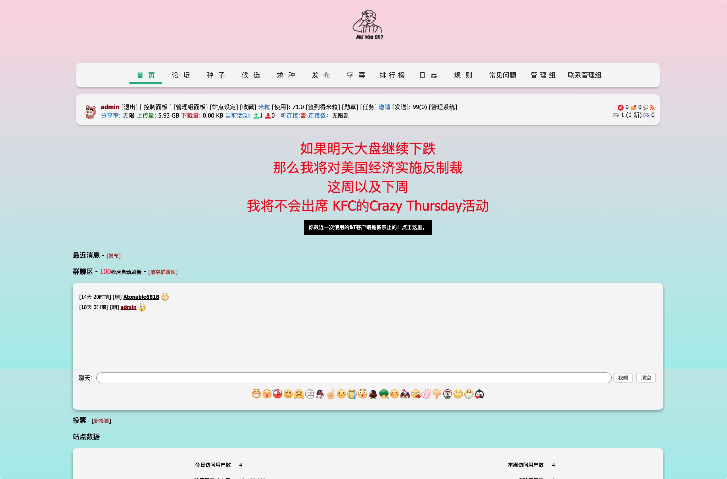Open 签到得米粒 check-in link
Screen dimensions: 727x479
[x=323, y=107]
